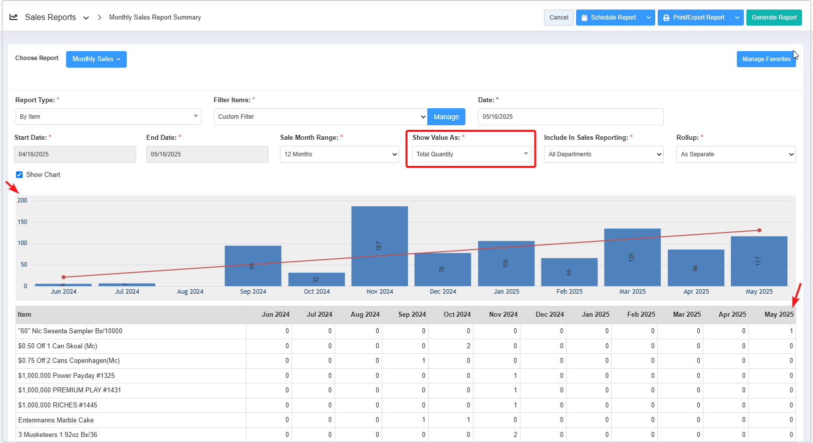Click the Generate Report button

(x=773, y=18)
